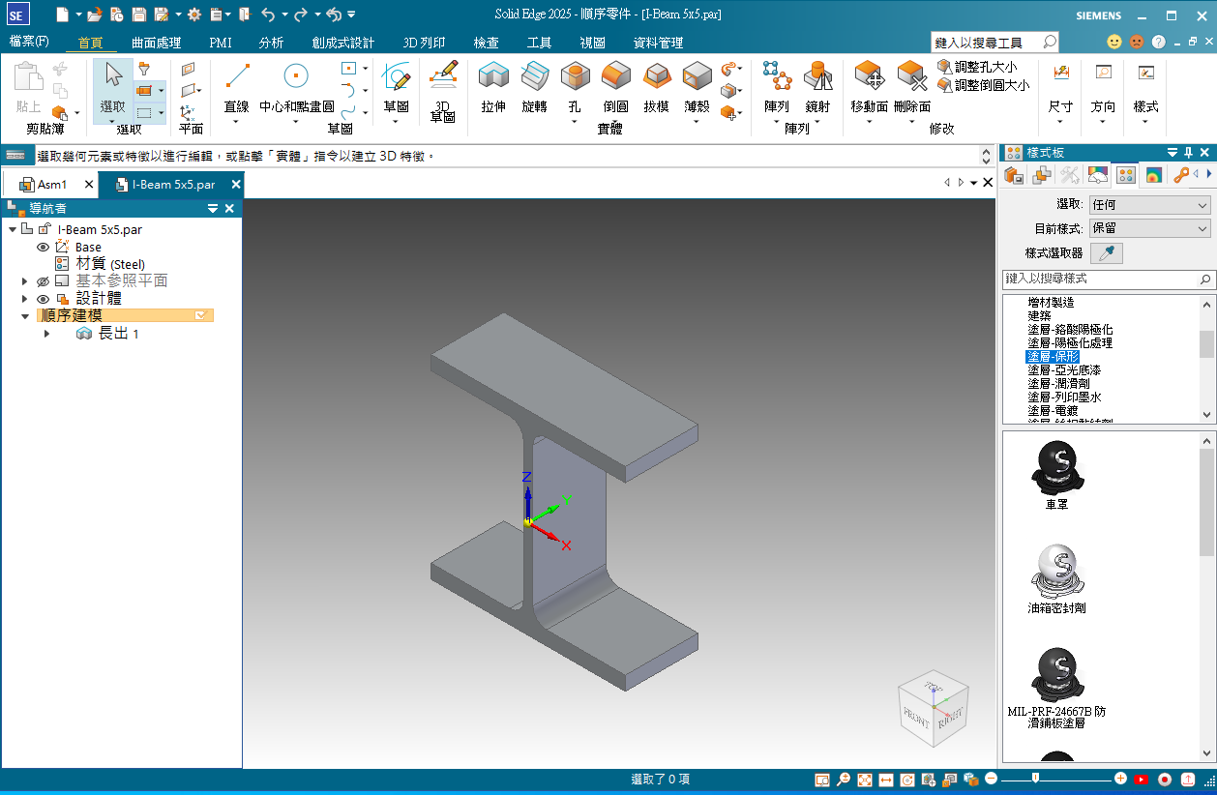Activate the 拔模 (Draft) tool
The image size is (1217, 795).
click(657, 88)
